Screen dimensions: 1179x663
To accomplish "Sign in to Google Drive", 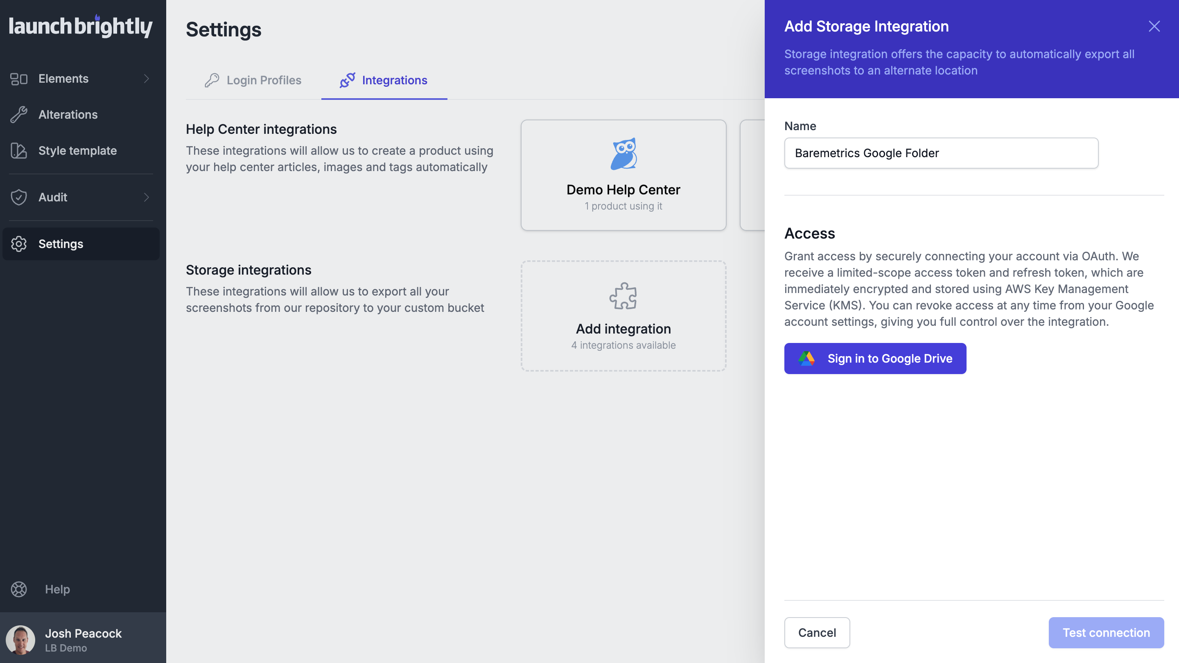I will [875, 358].
